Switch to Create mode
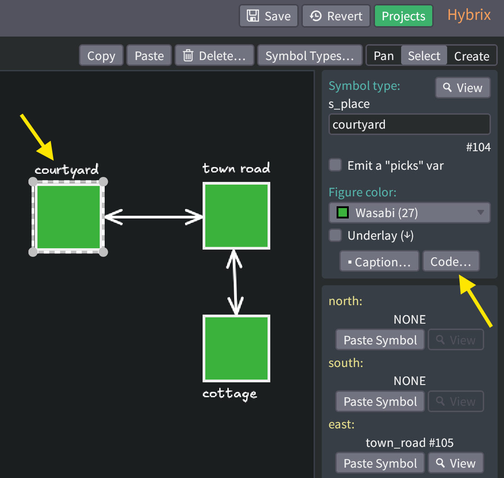The image size is (504, 478). tap(472, 56)
